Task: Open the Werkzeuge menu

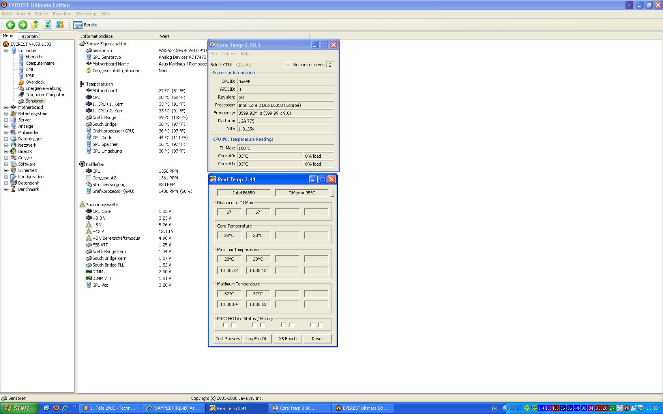Action: 86,14
